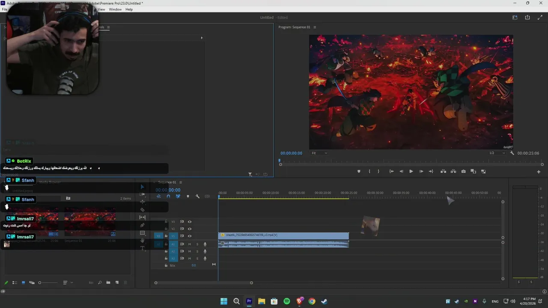
Task: Add marker in Program Monitor
Action: point(359,172)
